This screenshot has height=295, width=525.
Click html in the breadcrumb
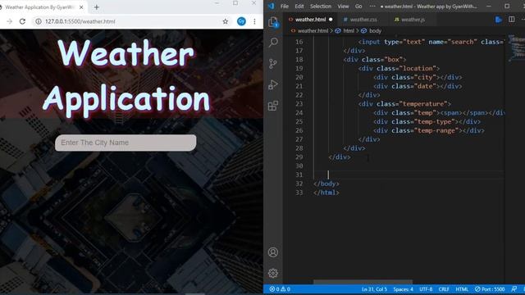pyautogui.click(x=349, y=31)
